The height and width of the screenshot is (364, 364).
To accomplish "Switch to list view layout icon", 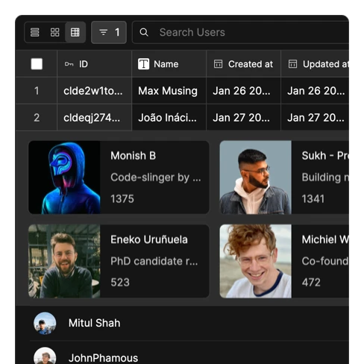I will 34,32.
